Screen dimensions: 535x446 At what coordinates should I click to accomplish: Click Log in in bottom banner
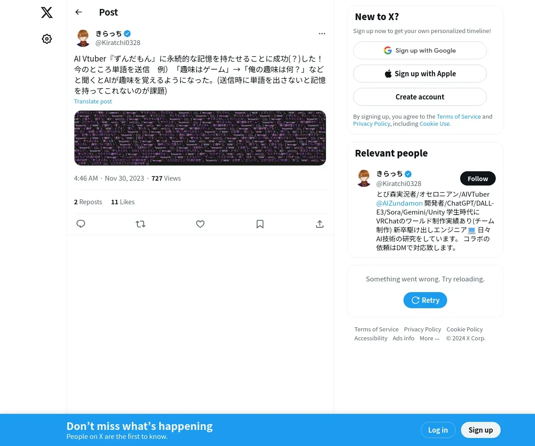438,430
